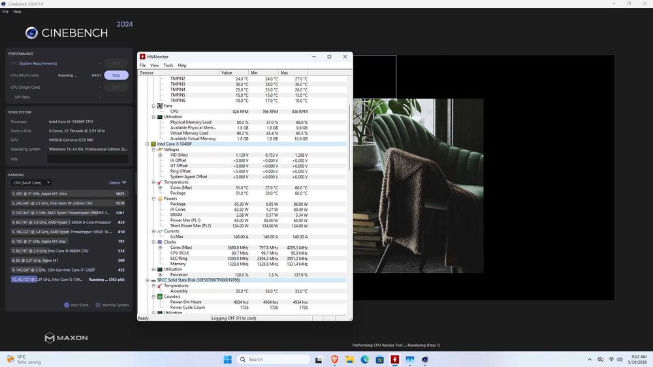Open the System Requirements link in Cinebench
653x367 pixels.
[x=38, y=63]
